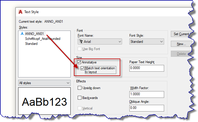Open the Font Style dropdown
This screenshot has width=198, height=122.
pyautogui.click(x=147, y=42)
